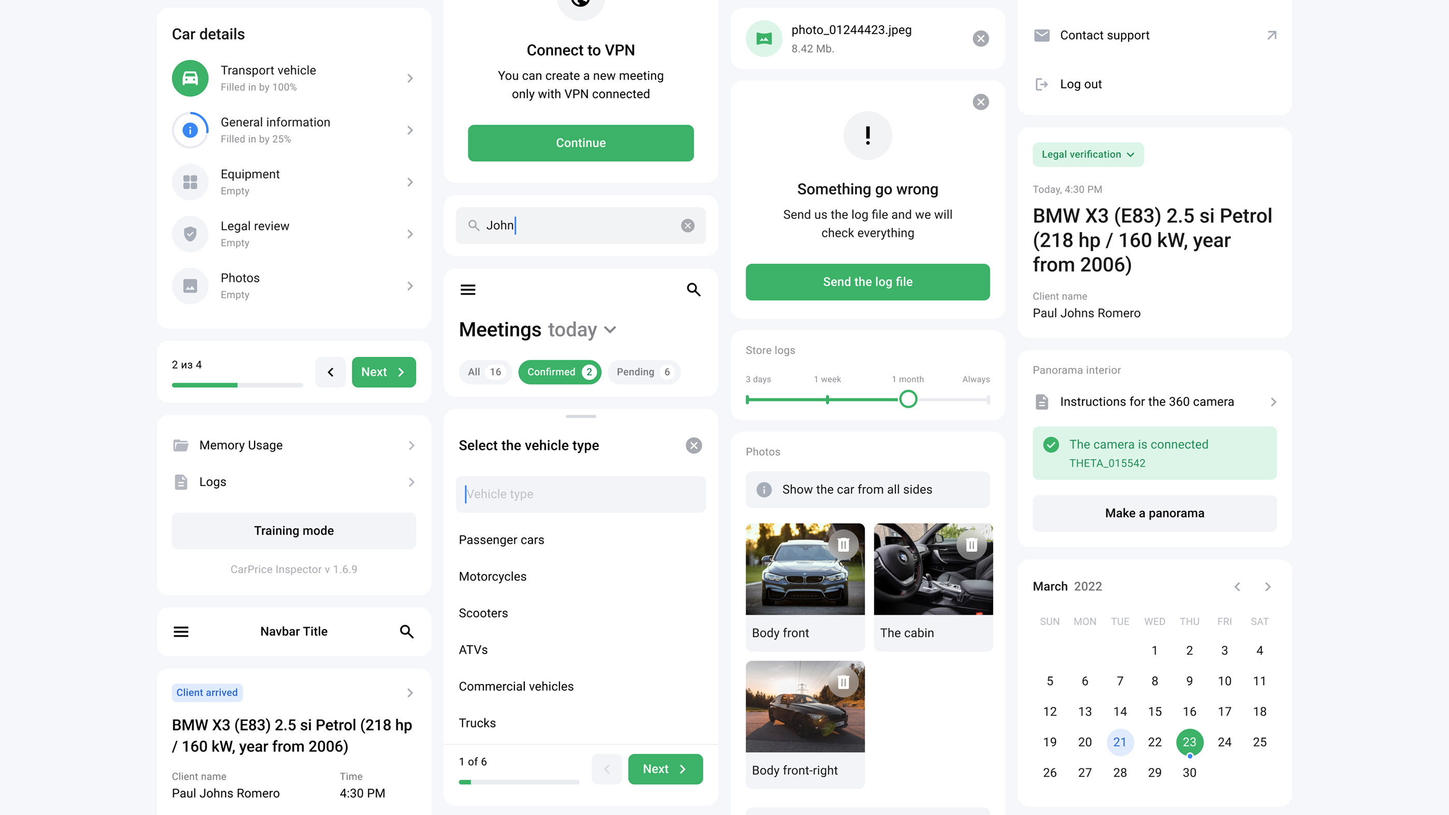Click info icon beside Show the car
The height and width of the screenshot is (815, 1449).
[x=764, y=490]
